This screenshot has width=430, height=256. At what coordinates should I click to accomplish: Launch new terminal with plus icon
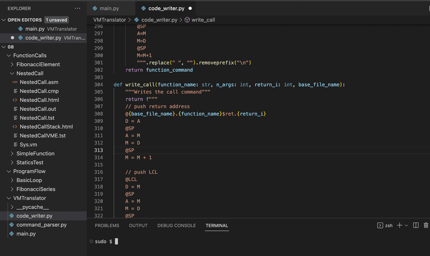399,225
